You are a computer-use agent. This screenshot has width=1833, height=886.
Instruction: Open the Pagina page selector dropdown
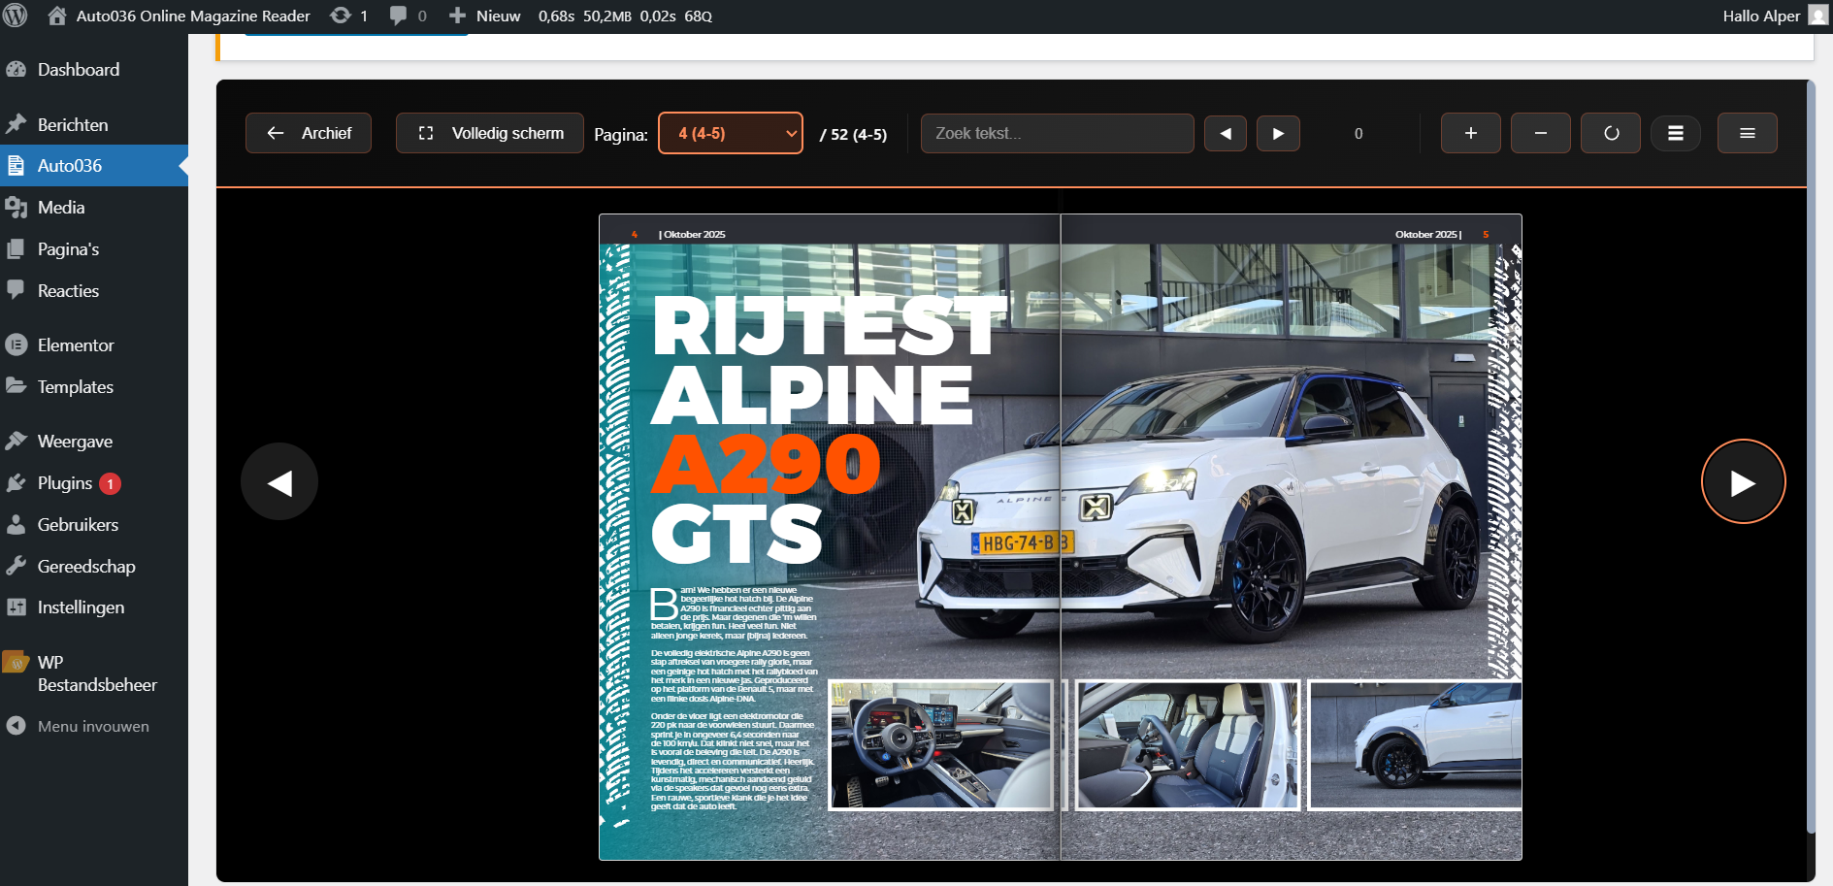click(x=731, y=133)
